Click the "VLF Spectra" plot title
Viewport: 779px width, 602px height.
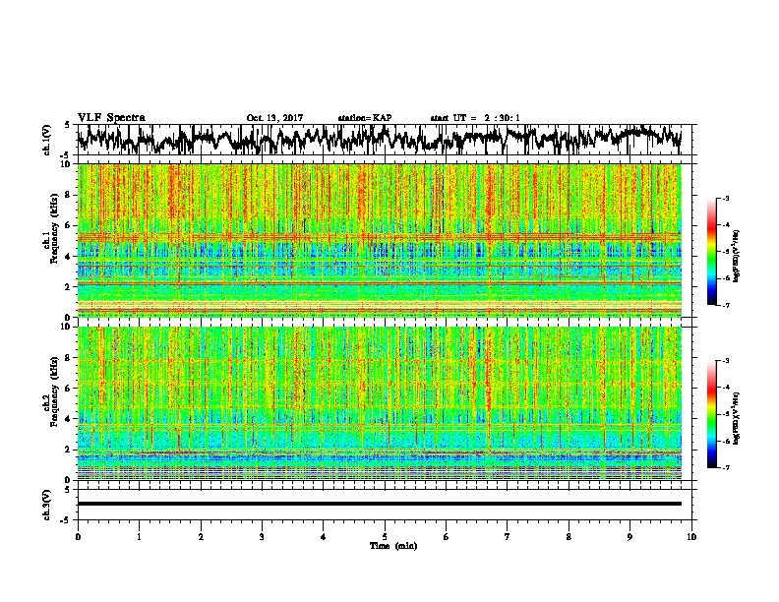111,118
